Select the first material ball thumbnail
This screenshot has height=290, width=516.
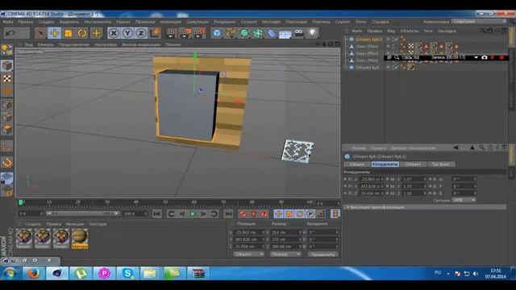(24, 238)
